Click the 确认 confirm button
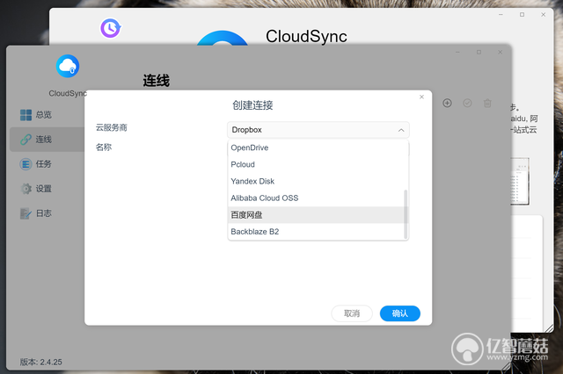This screenshot has width=563, height=374. coord(400,313)
